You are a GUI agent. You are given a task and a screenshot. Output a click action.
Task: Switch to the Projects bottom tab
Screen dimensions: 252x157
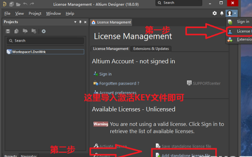11,156
